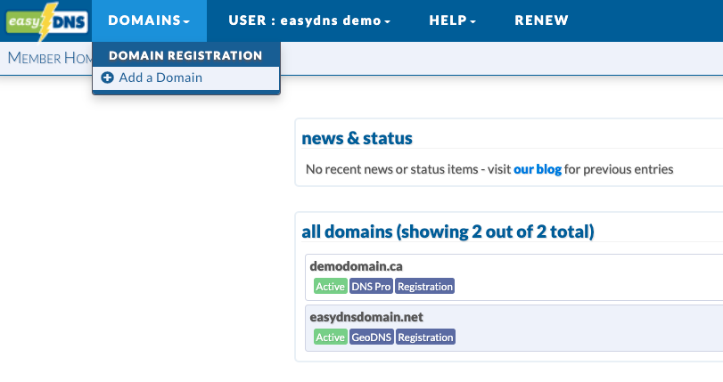The width and height of the screenshot is (723, 382).
Task: Expand the USER : easydns demo menu
Action: click(309, 20)
